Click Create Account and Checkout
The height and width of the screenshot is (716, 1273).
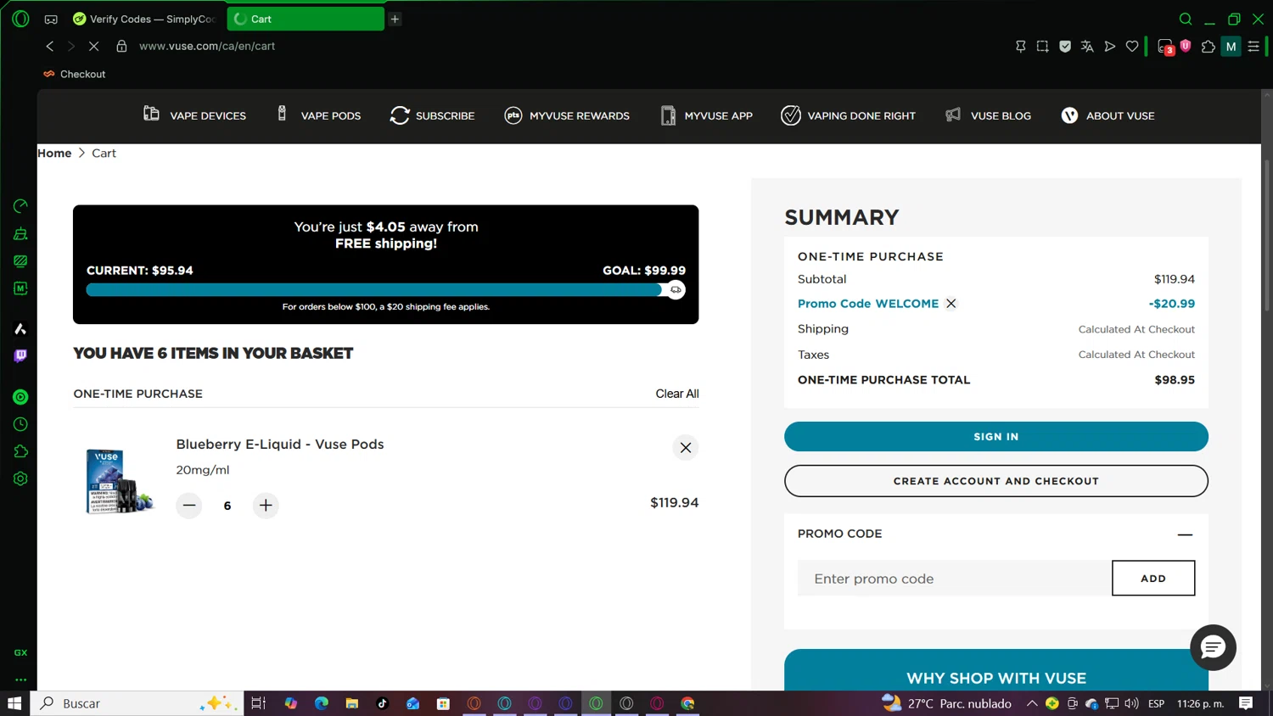pos(996,481)
